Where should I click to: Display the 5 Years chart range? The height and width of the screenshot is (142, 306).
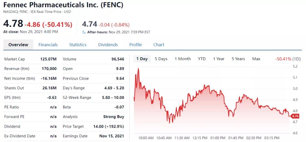pyautogui.click(x=238, y=59)
